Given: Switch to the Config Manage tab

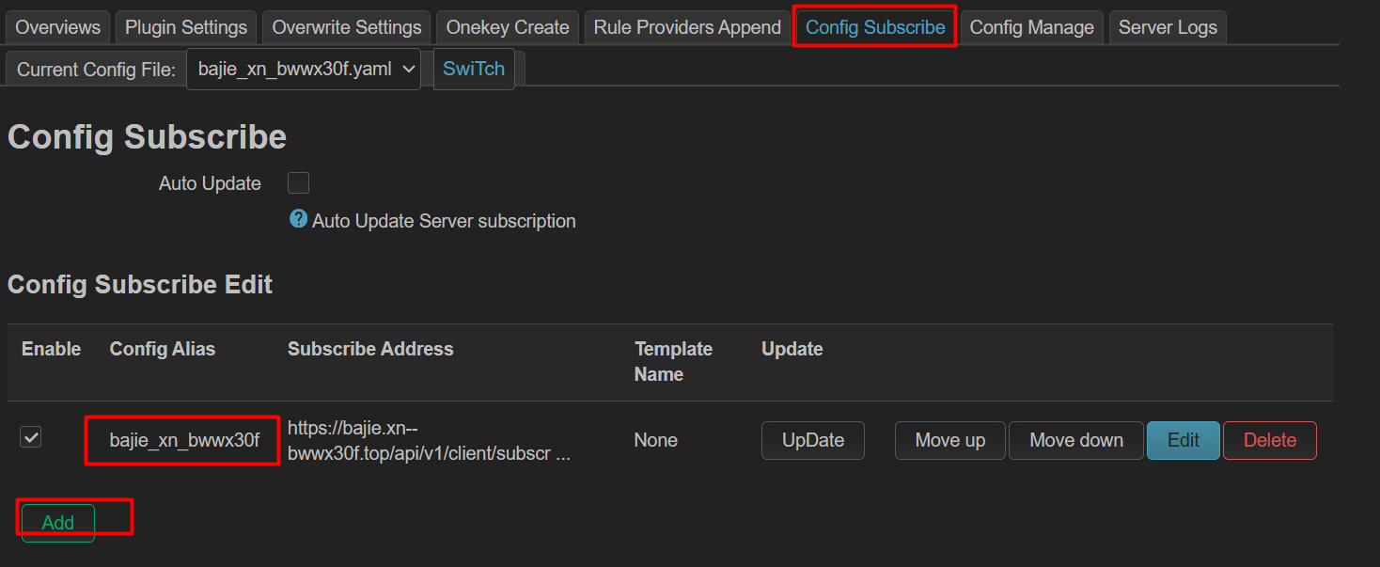Looking at the screenshot, I should pyautogui.click(x=1031, y=27).
